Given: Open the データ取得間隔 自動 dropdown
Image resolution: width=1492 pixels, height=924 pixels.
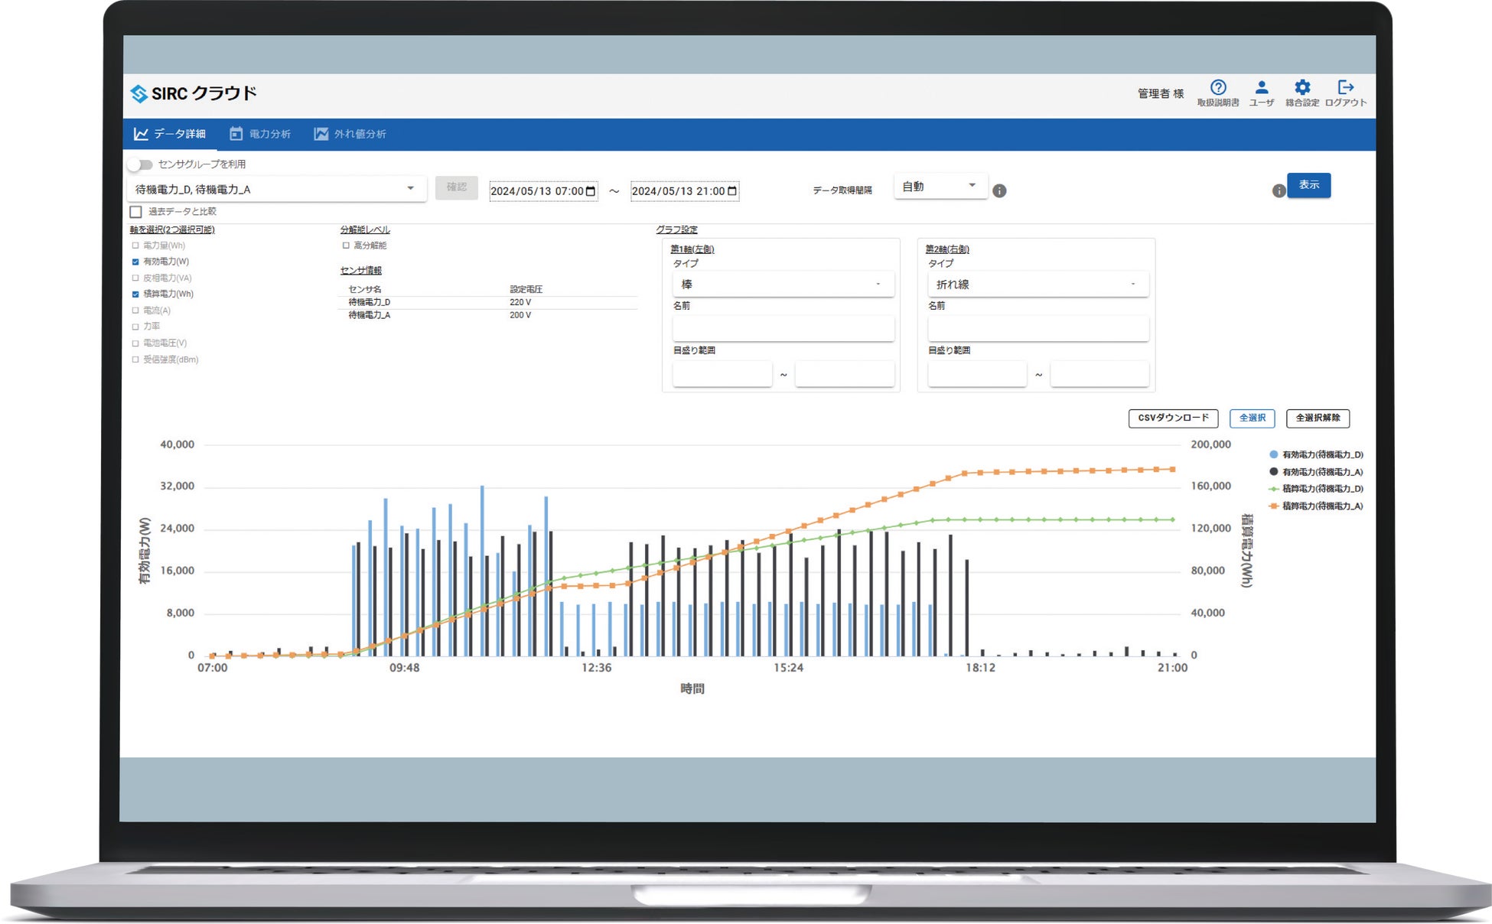Looking at the screenshot, I should tap(940, 187).
